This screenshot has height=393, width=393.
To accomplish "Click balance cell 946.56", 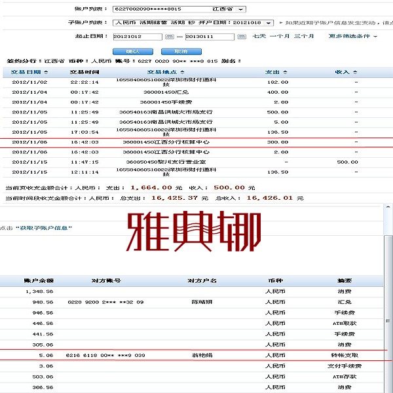I will point(43,313).
